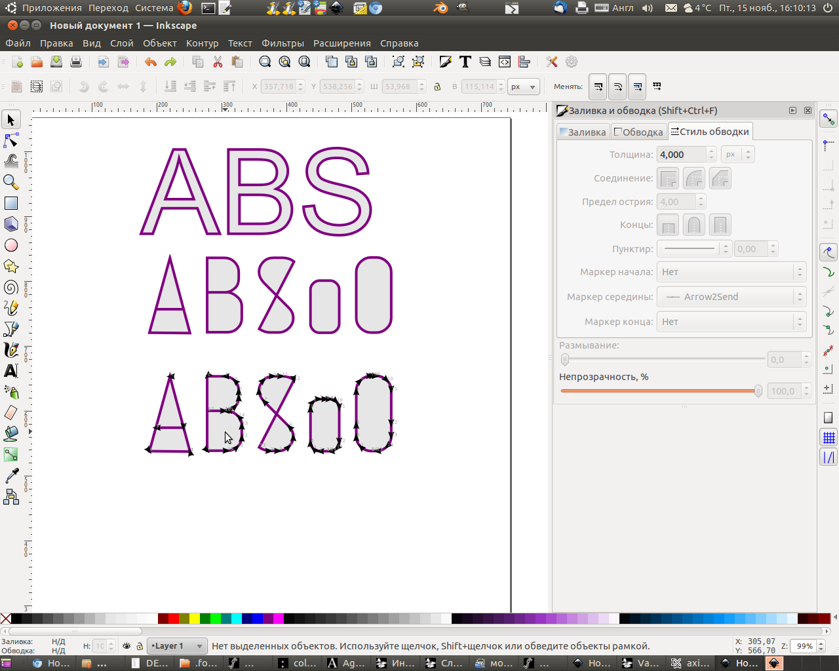Open the Файл menu

pos(18,43)
